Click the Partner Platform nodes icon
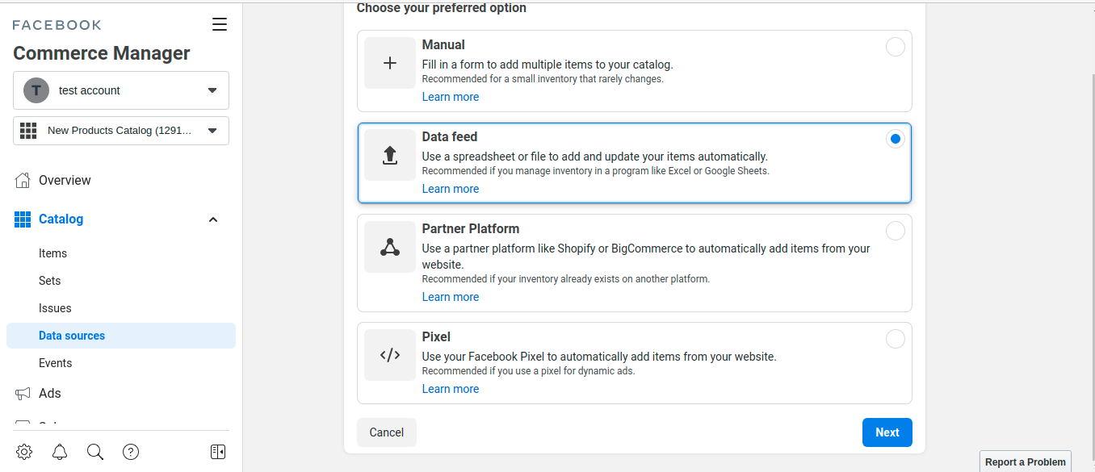Screen dimensions: 1095x472 click(x=389, y=247)
